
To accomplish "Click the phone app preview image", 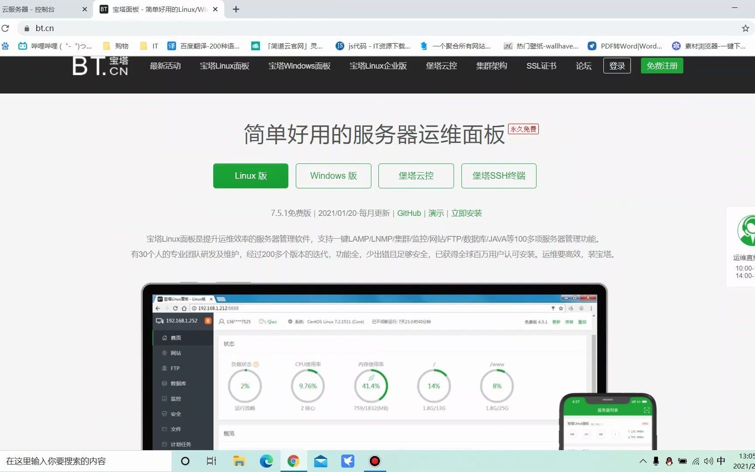I will [608, 422].
